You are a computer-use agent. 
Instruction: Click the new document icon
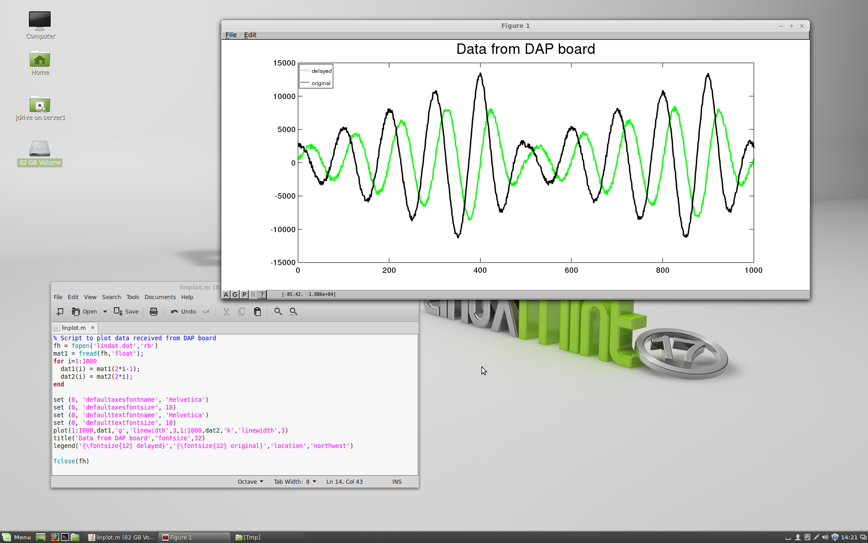coord(60,311)
